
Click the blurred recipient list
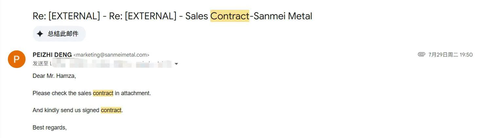click(111, 63)
